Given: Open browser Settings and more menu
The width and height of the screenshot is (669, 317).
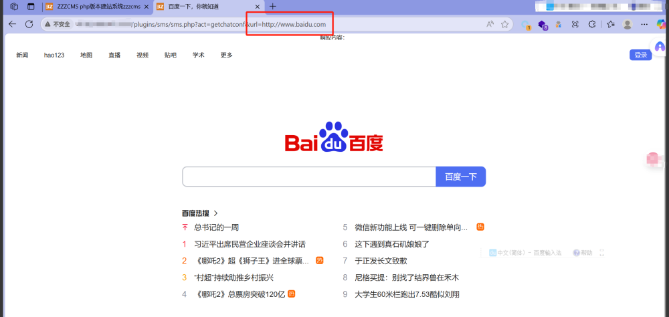Looking at the screenshot, I should pyautogui.click(x=644, y=24).
